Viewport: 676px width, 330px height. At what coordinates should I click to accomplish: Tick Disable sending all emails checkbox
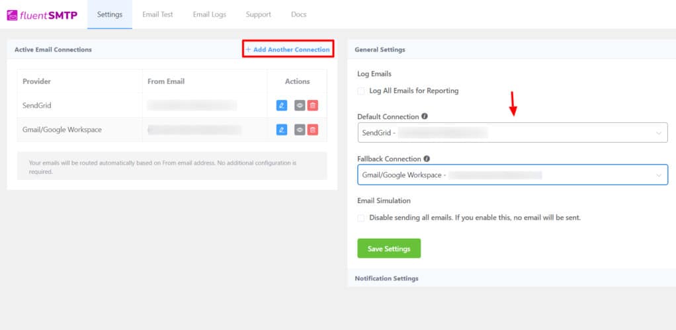pyautogui.click(x=361, y=218)
